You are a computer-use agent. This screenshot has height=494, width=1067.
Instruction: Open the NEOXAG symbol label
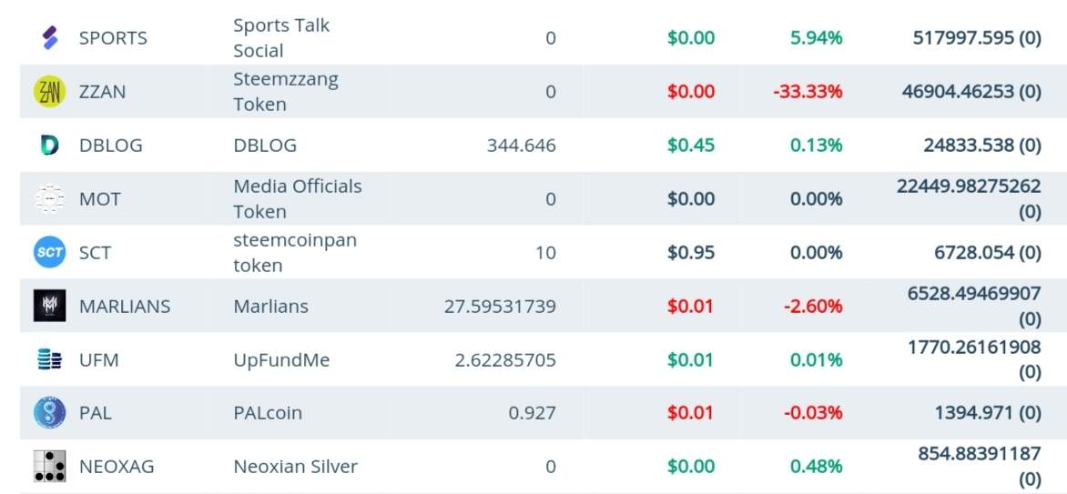[x=117, y=467]
